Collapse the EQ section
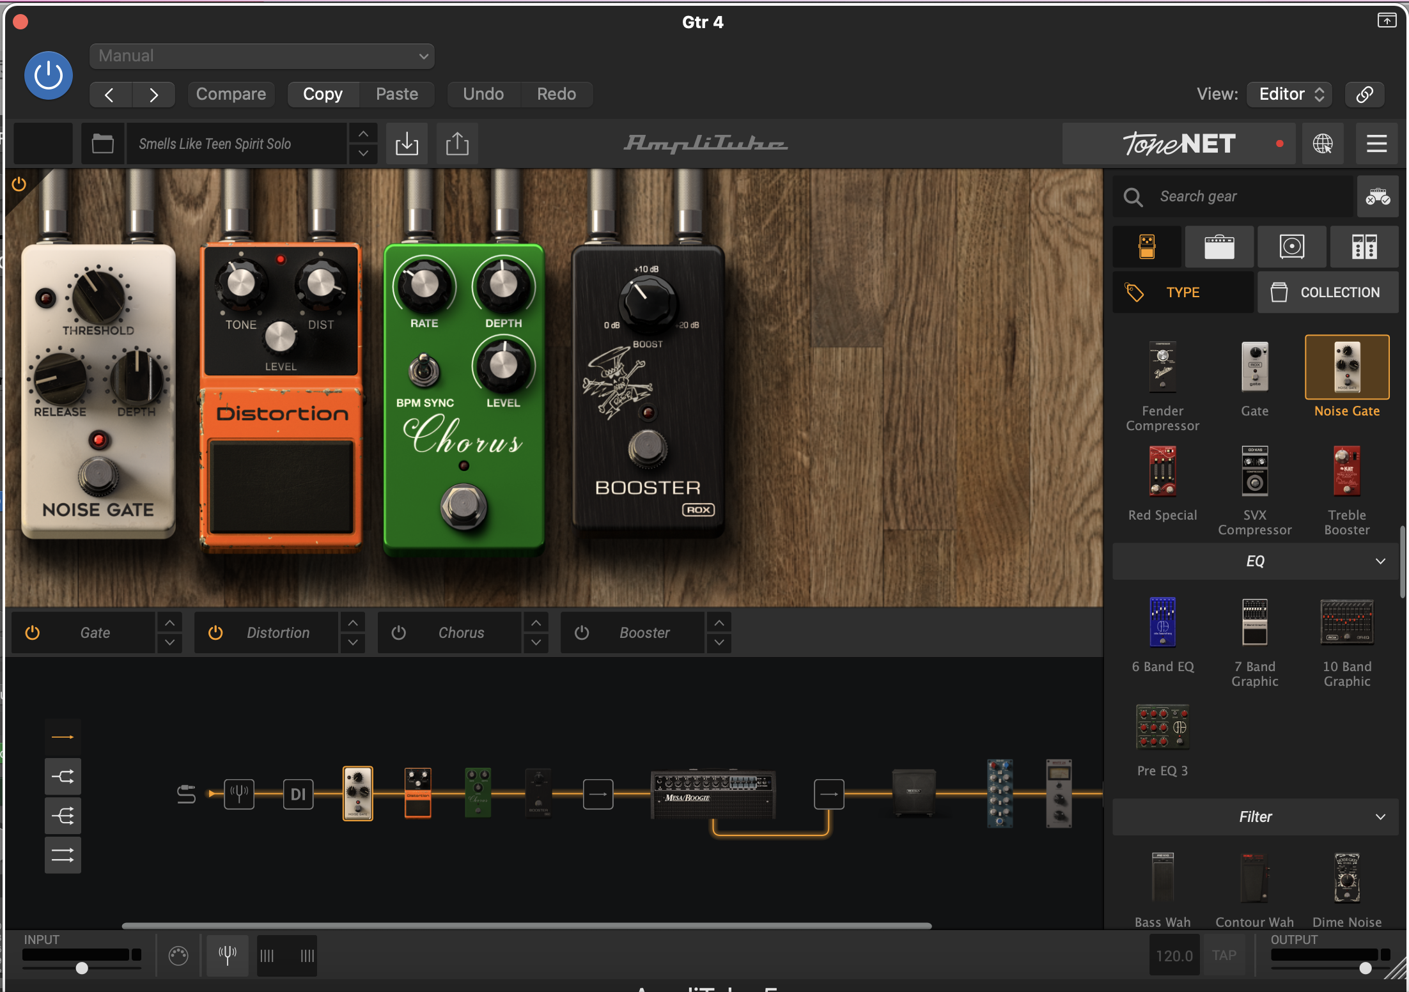The image size is (1409, 992). 1255,561
